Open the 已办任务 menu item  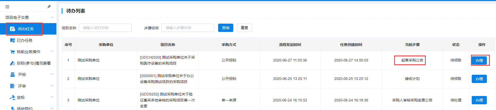(x=25, y=40)
